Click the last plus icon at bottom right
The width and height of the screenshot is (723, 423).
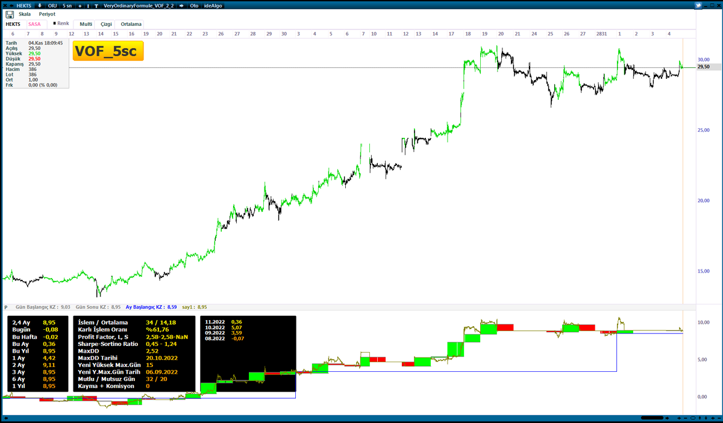click(x=713, y=418)
